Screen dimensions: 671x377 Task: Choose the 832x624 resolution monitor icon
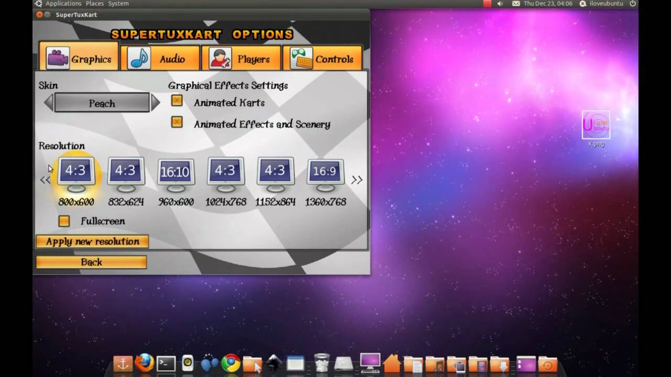126,175
